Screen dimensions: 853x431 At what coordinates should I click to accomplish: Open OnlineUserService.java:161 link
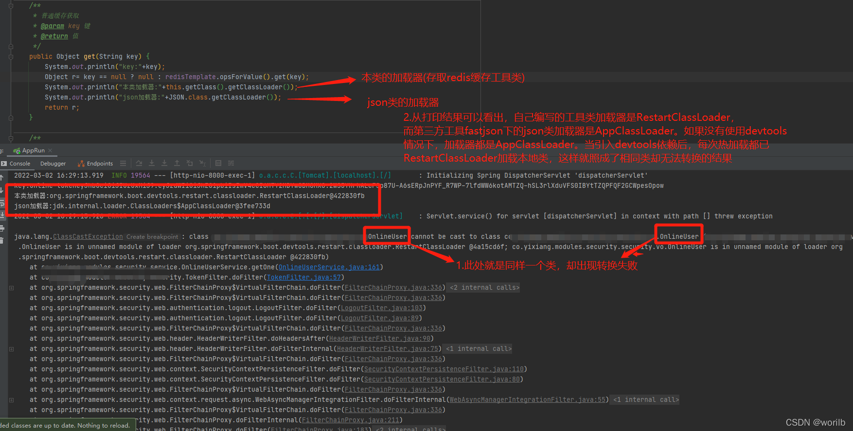point(329,267)
